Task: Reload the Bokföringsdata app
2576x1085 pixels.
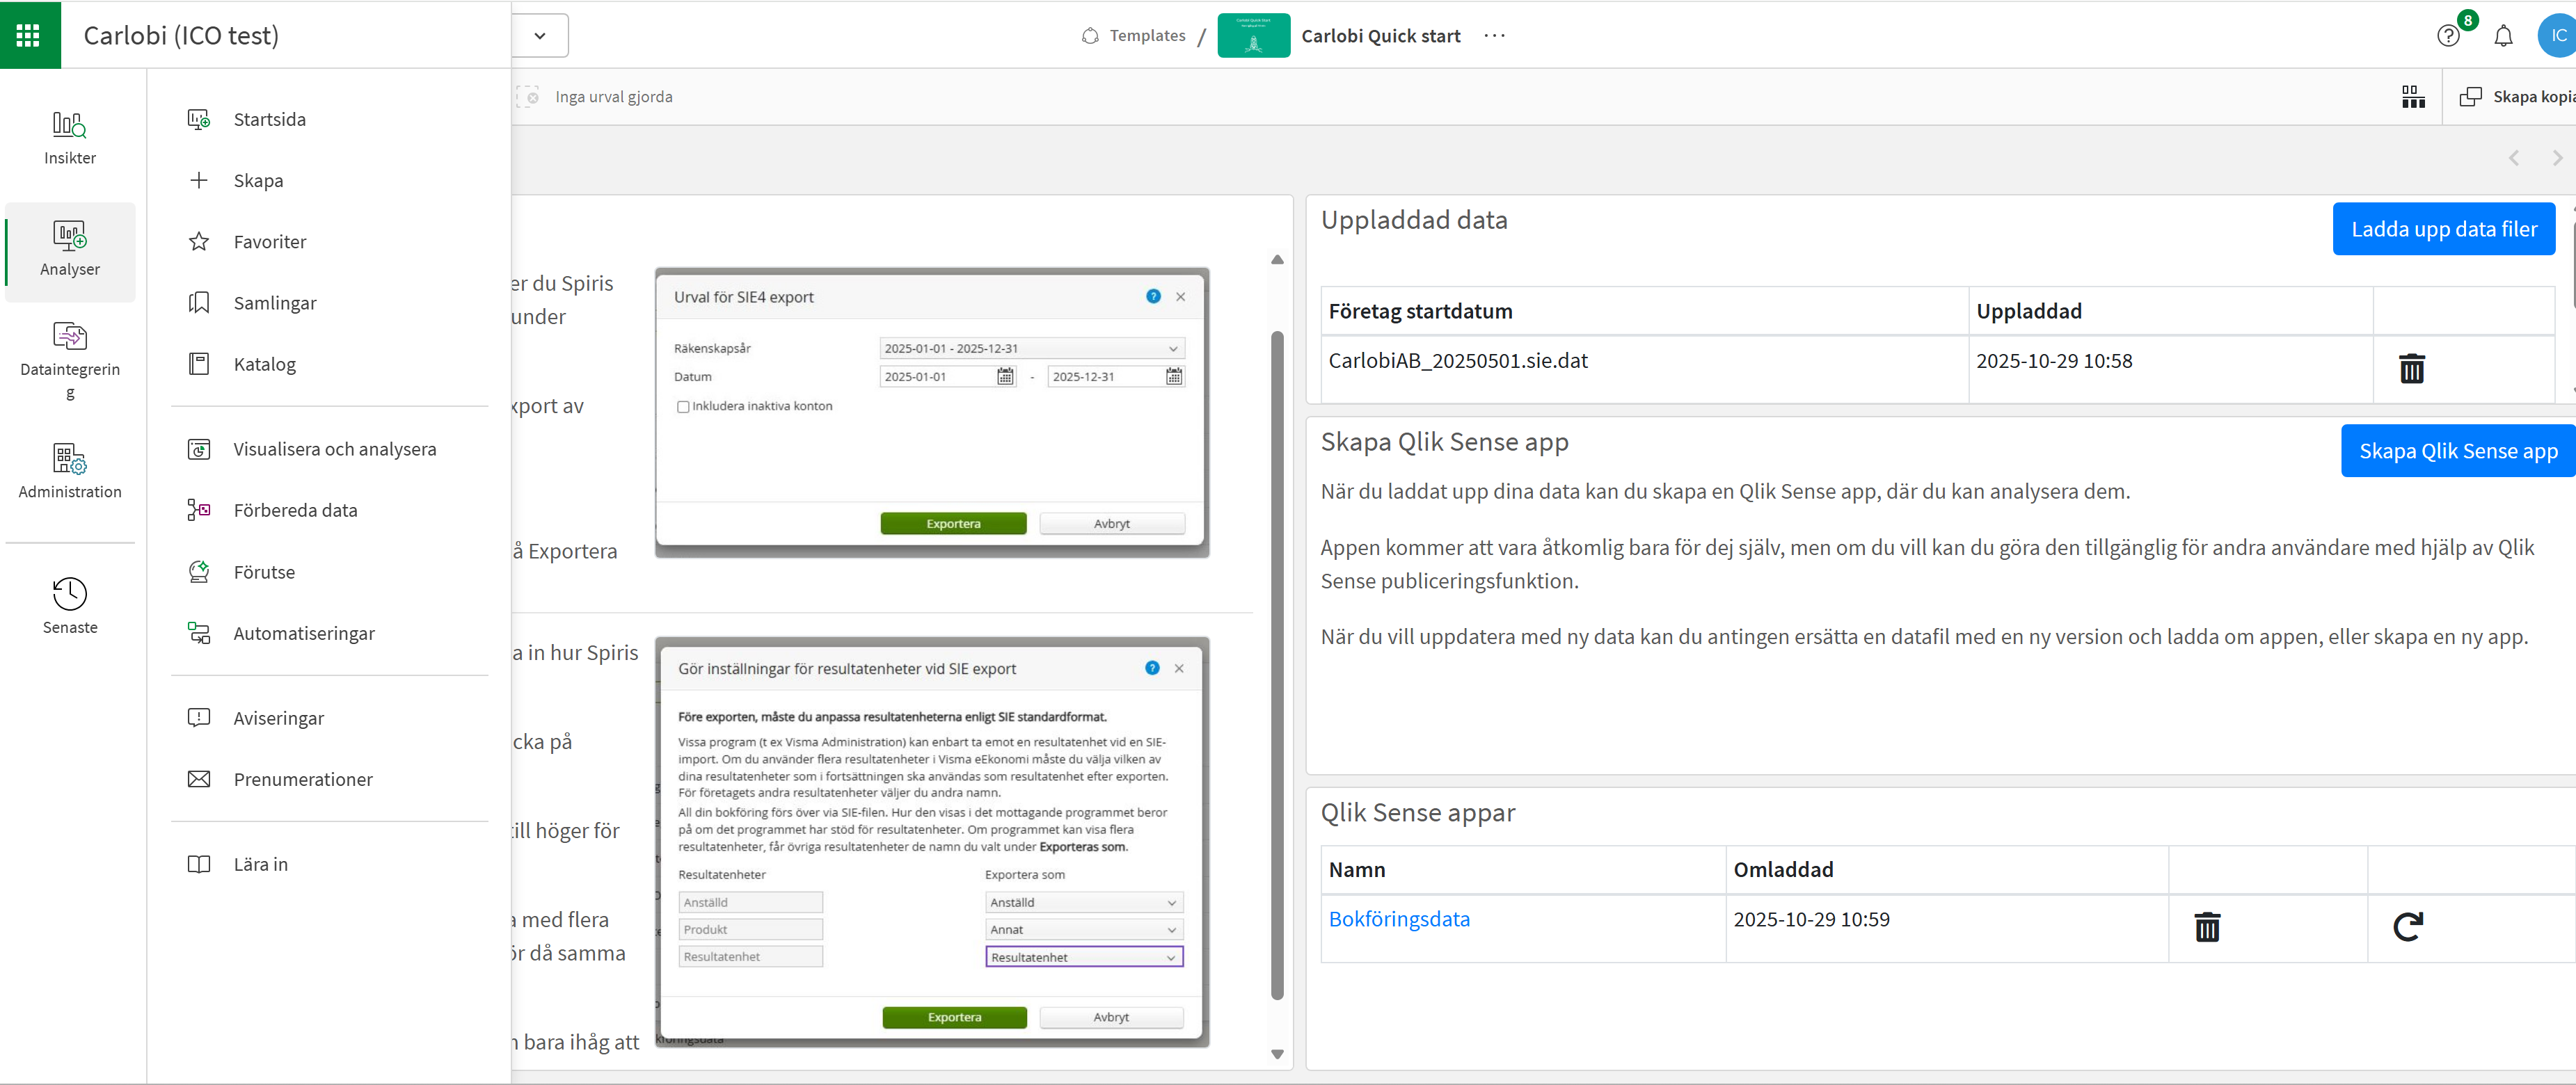Action: (2408, 926)
